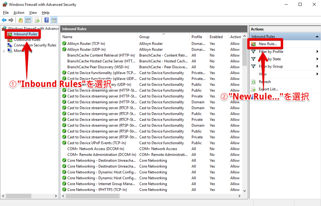Image resolution: width=321 pixels, height=206 pixels.
Task: Click New Rule... in Actions pane
Action: [x=268, y=44]
